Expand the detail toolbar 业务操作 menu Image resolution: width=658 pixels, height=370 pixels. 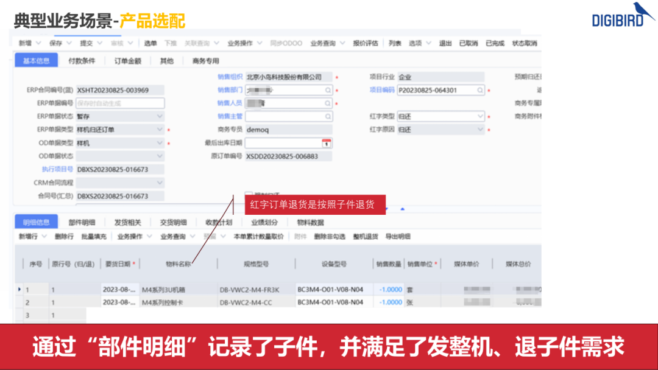click(149, 236)
